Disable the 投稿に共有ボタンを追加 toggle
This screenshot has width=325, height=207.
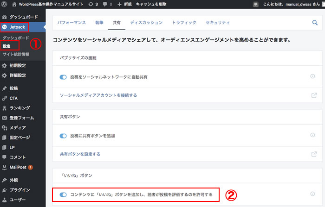click(64, 136)
